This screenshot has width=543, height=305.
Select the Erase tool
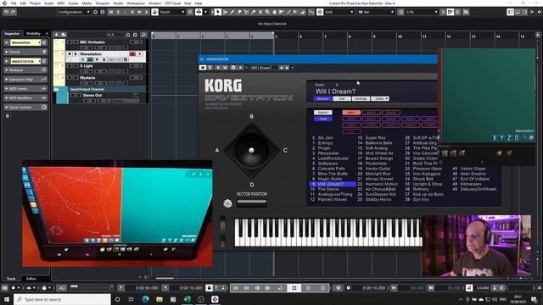[239, 12]
